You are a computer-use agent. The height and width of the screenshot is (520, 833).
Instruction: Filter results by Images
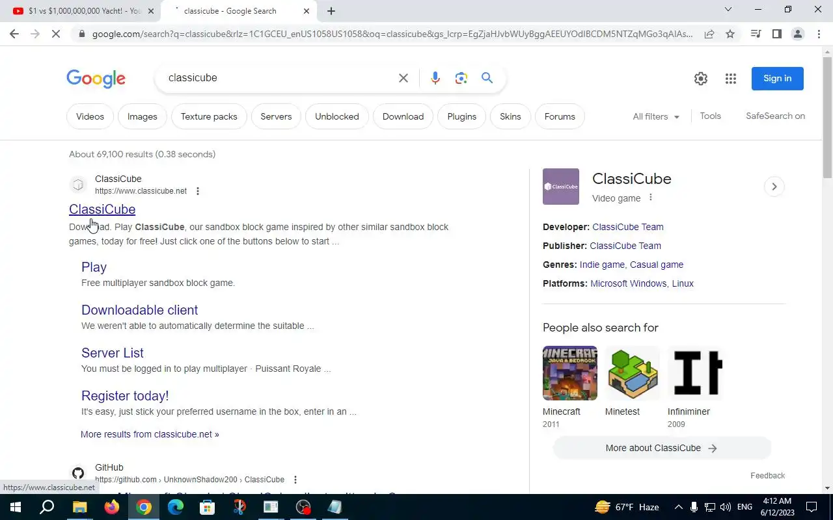(x=143, y=117)
